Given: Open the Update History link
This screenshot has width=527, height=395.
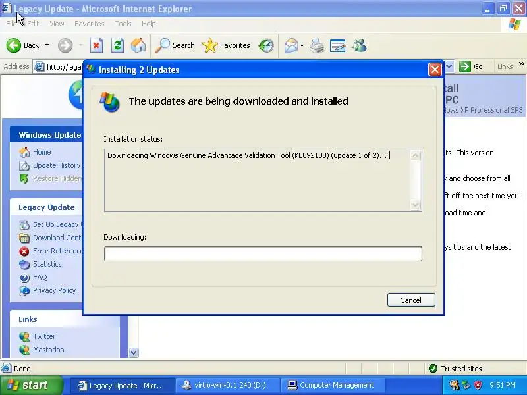Looking at the screenshot, I should pos(57,165).
